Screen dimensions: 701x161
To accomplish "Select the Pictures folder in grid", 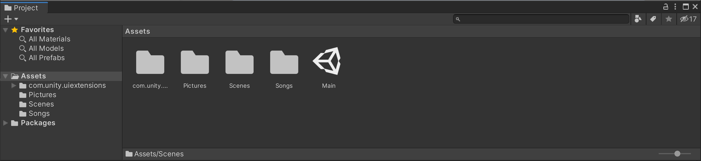I will [195, 62].
